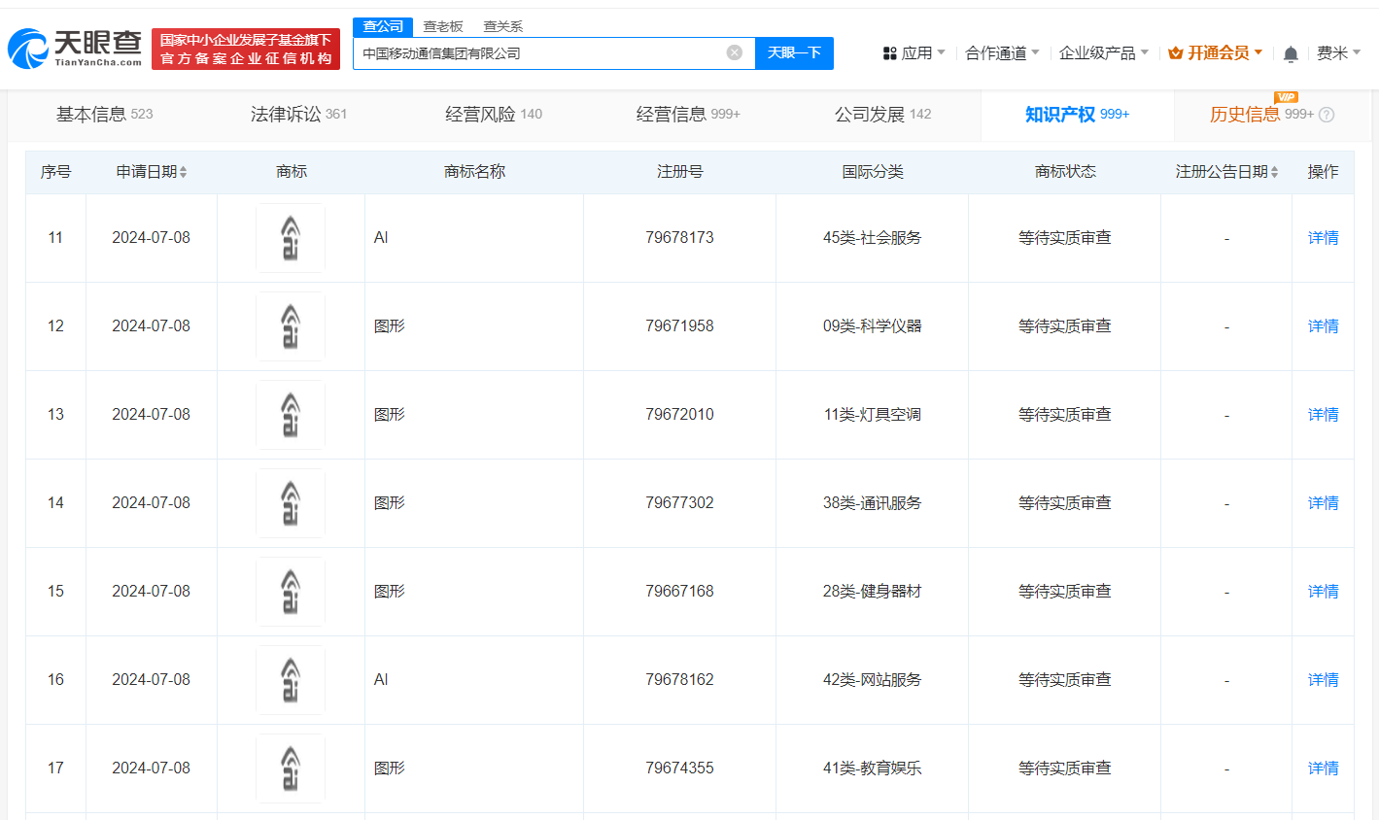Click inside the company search input field
Image resolution: width=1379 pixels, height=820 pixels.
(x=544, y=52)
